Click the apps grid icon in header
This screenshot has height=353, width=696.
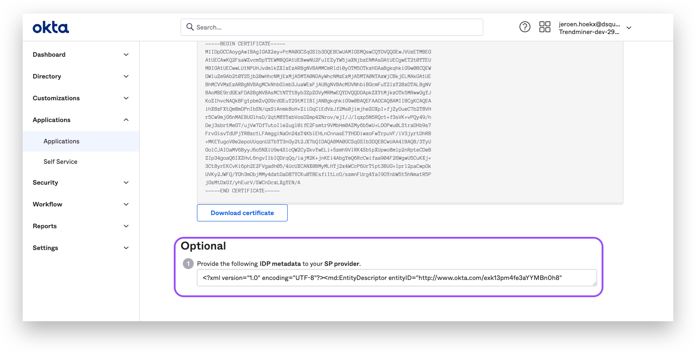coord(544,27)
